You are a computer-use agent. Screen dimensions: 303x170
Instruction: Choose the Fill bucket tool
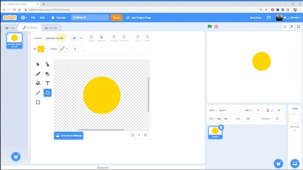(x=38, y=83)
